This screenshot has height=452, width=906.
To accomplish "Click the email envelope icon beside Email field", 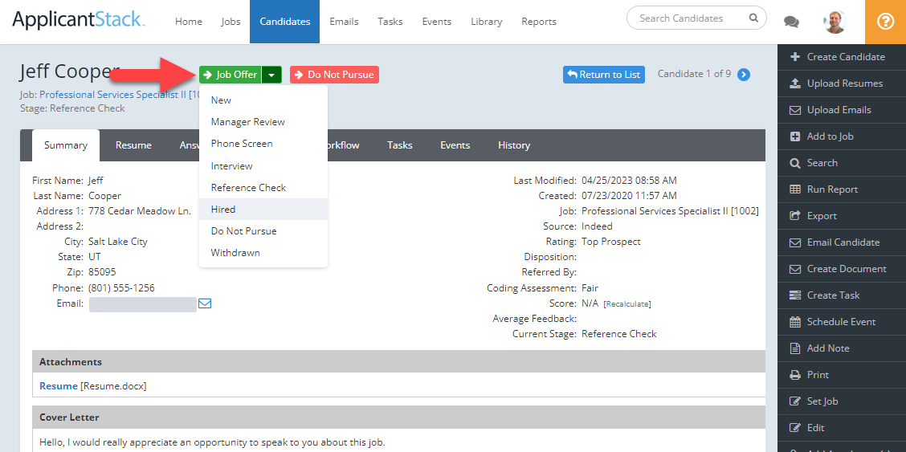I will [x=205, y=303].
